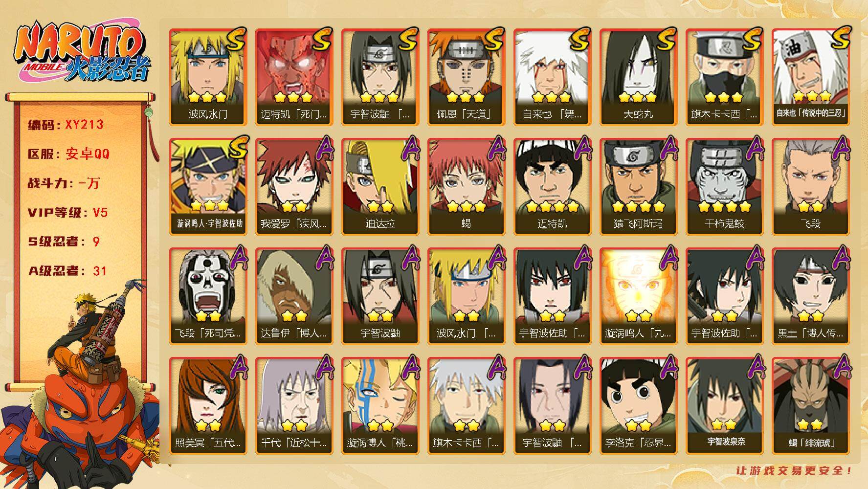Screen dimensions: 868x489
Task: Select the 旋涡鸣人·宇智波佐助 card
Action: pyautogui.click(x=208, y=186)
